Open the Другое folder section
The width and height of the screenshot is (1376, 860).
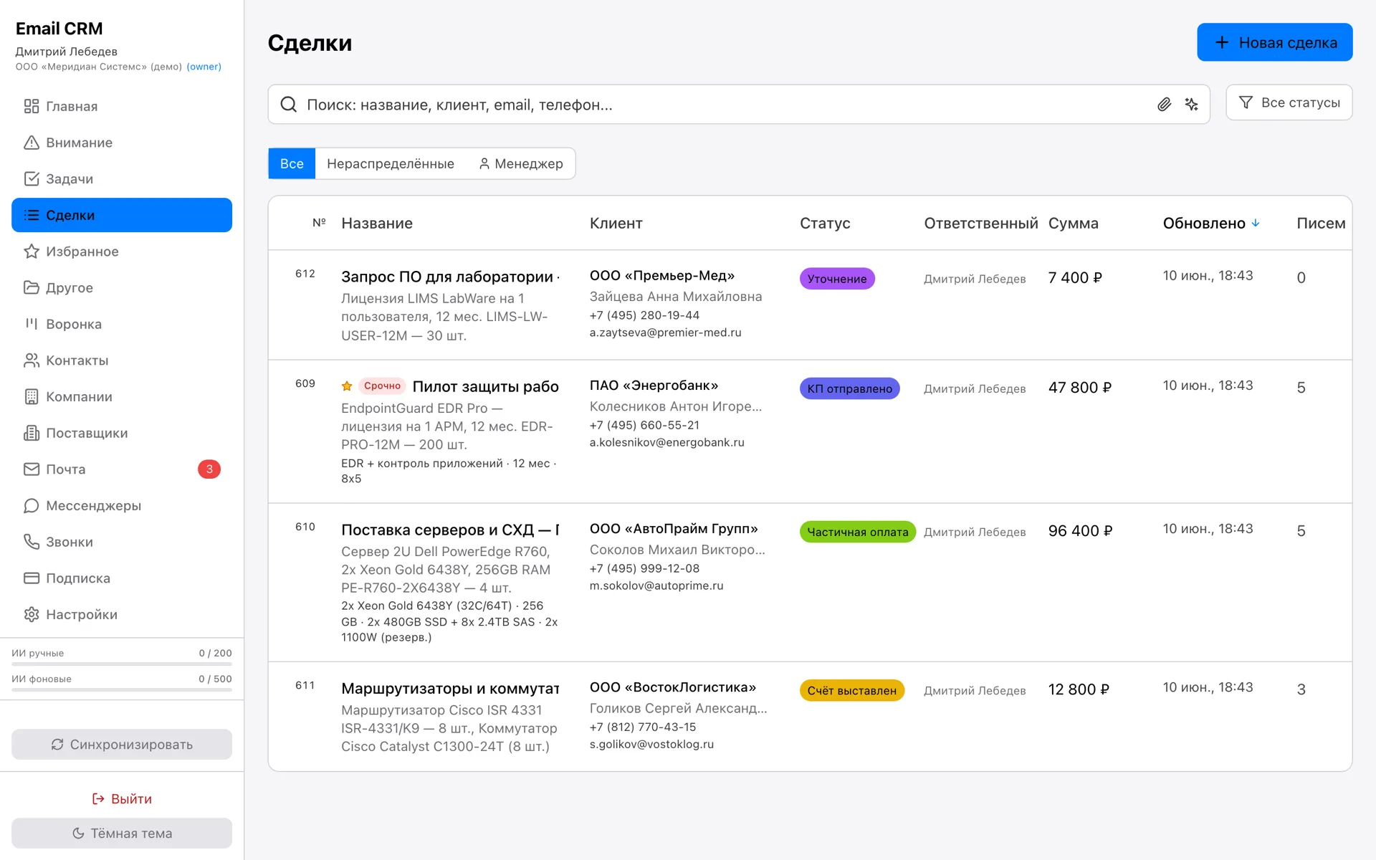pyautogui.click(x=122, y=287)
